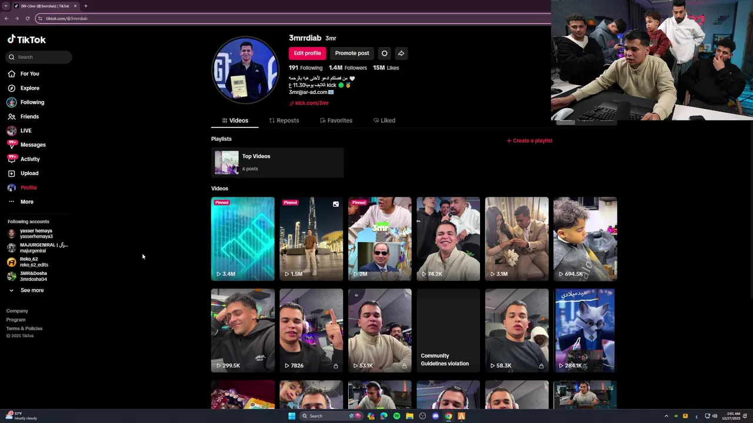Click the browser back arrow

coord(6,18)
